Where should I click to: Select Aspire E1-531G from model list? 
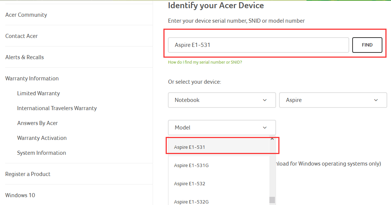219,166
